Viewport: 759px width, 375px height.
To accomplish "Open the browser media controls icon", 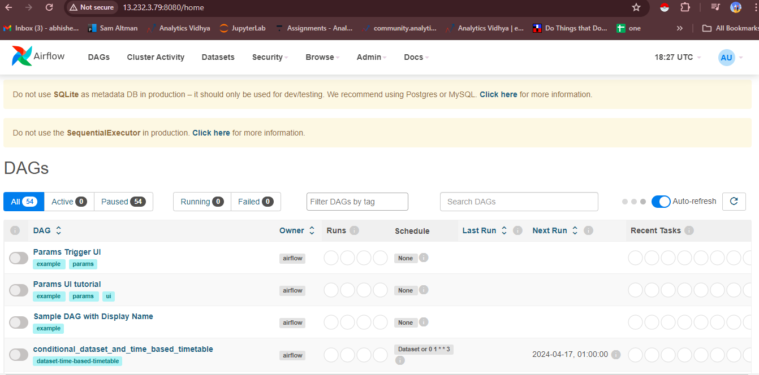I will (715, 7).
